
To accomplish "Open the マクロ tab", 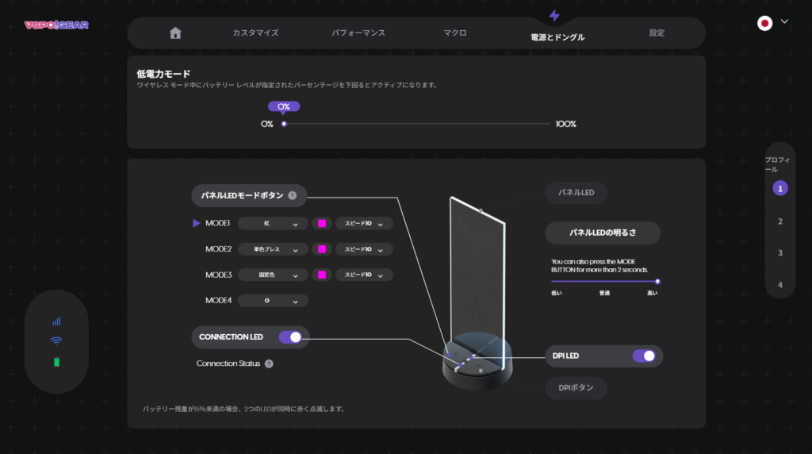I will pyautogui.click(x=455, y=33).
